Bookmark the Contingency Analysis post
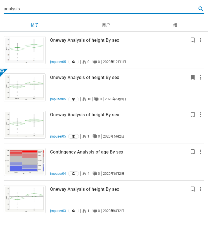This screenshot has width=208, height=228. [193, 152]
